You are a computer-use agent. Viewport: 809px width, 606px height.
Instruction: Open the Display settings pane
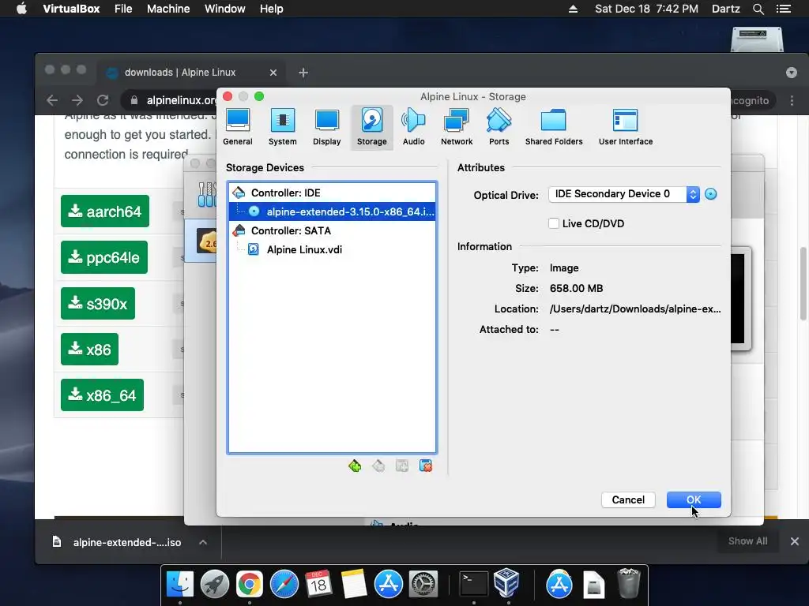[326, 127]
